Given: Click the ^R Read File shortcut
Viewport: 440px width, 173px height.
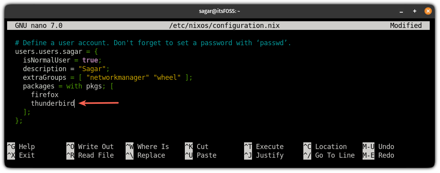Looking at the screenshot, I should 90,155.
